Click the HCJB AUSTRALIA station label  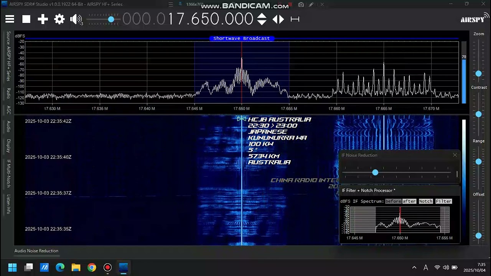[280, 120]
